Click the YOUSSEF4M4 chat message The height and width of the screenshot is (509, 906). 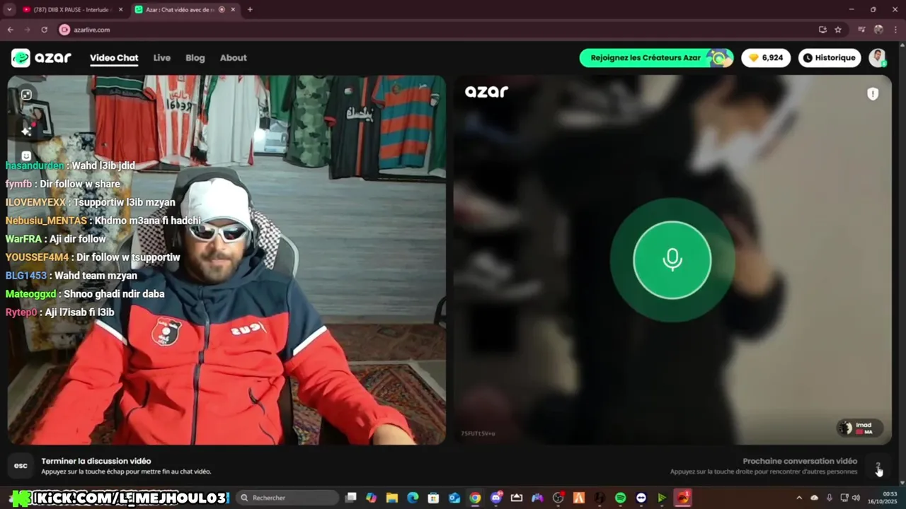click(93, 257)
